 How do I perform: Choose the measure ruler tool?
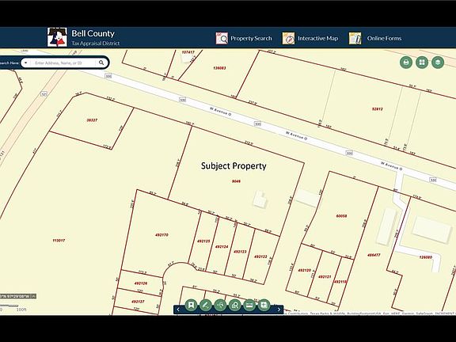tap(249, 305)
